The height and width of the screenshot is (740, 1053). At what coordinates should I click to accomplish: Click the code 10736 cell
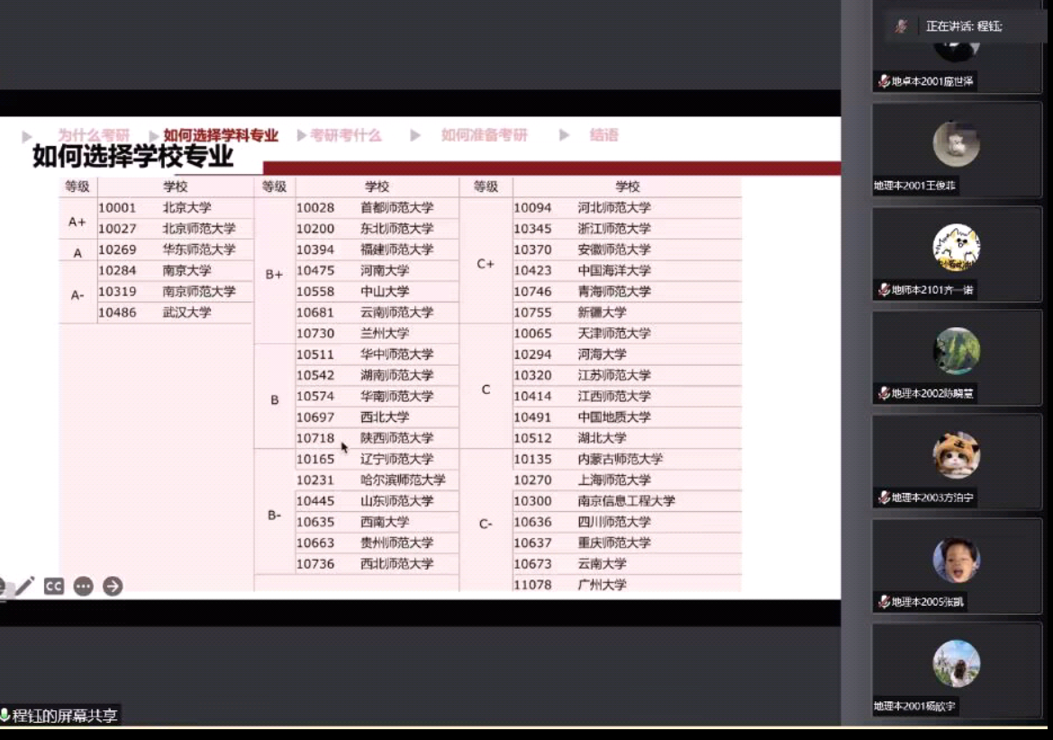pos(315,563)
